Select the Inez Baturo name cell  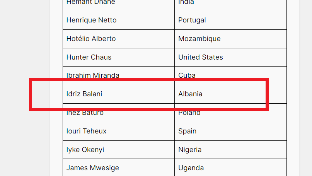pyautogui.click(x=119, y=113)
